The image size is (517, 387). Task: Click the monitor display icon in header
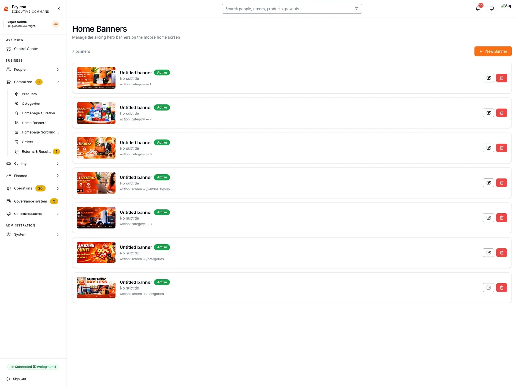[x=491, y=9]
